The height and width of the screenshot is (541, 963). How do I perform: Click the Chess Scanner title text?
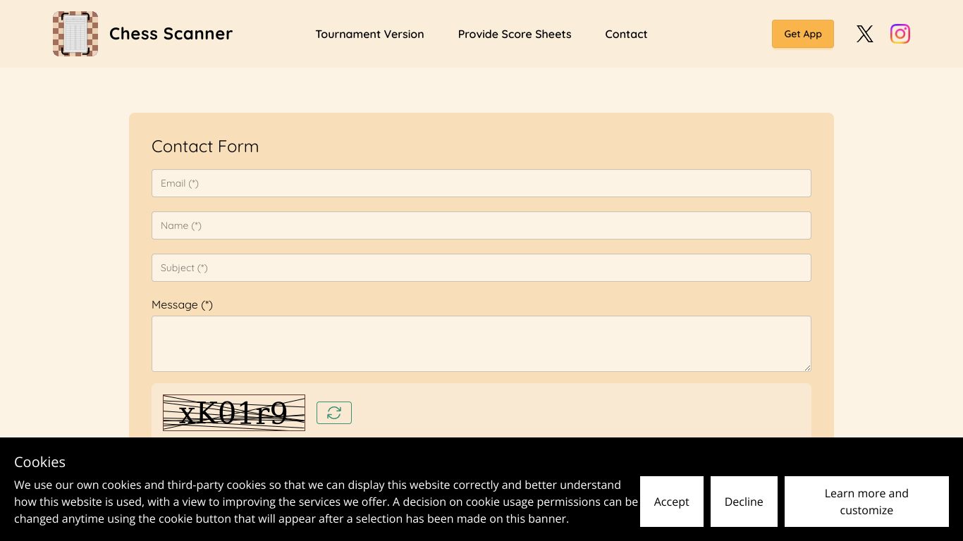[x=171, y=34]
